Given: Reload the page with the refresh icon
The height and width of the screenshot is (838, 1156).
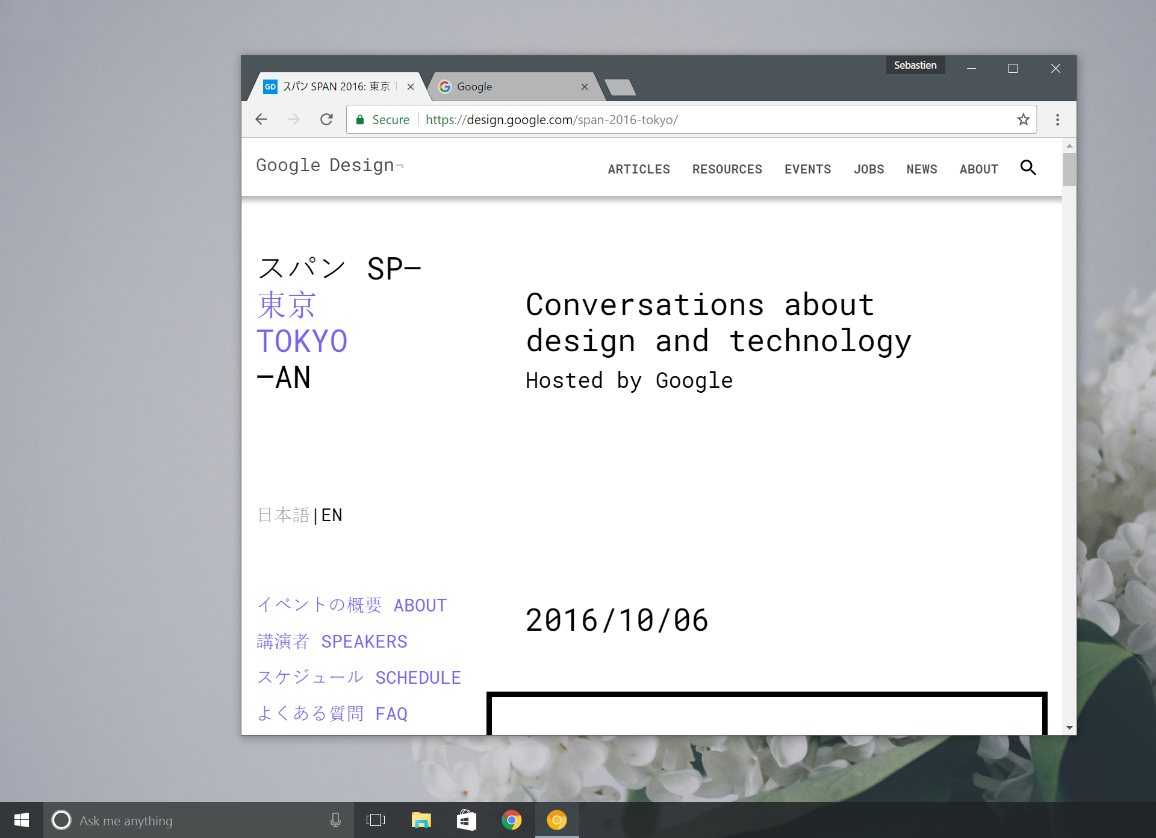Looking at the screenshot, I should click(x=326, y=119).
